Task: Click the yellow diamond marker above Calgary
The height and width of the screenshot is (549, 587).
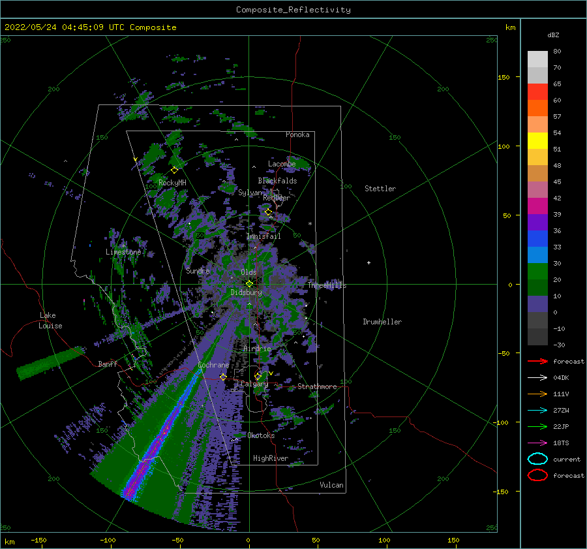Action: [x=258, y=376]
